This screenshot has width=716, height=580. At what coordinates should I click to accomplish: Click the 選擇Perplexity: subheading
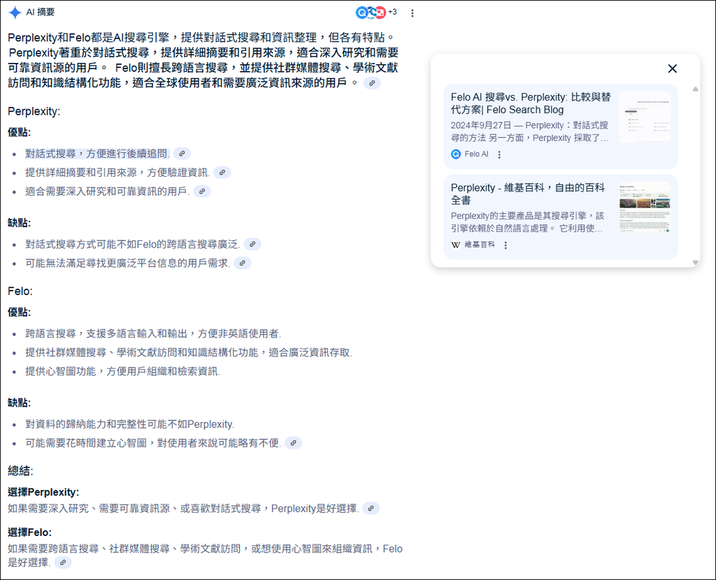pyautogui.click(x=43, y=492)
